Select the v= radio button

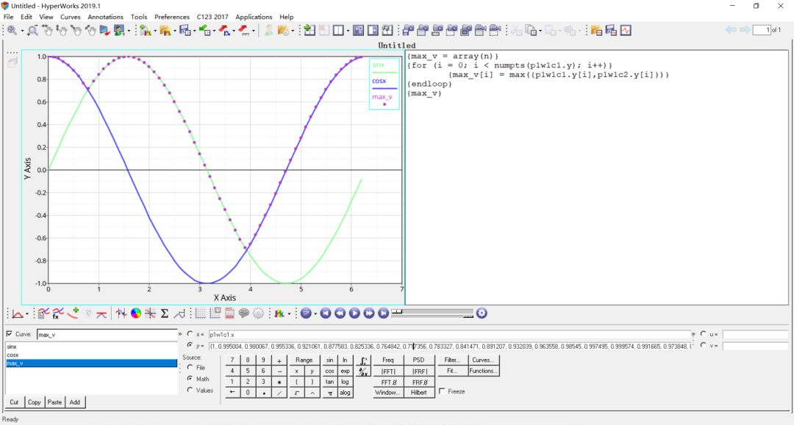[703, 345]
